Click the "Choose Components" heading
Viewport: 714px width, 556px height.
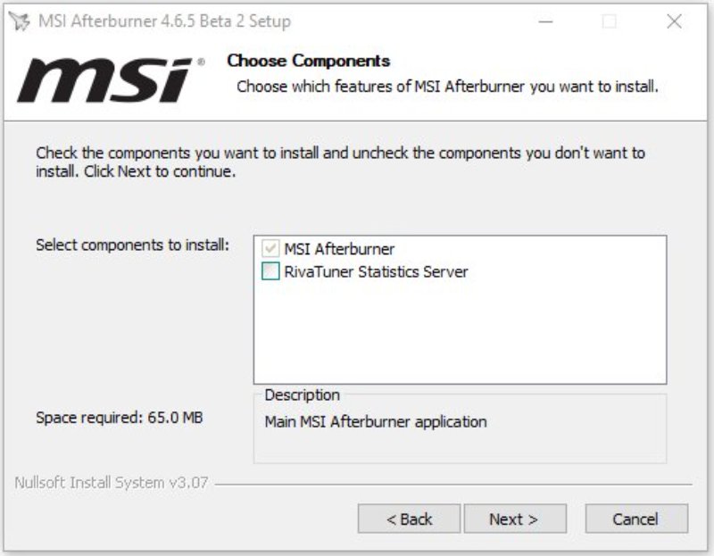coord(308,61)
